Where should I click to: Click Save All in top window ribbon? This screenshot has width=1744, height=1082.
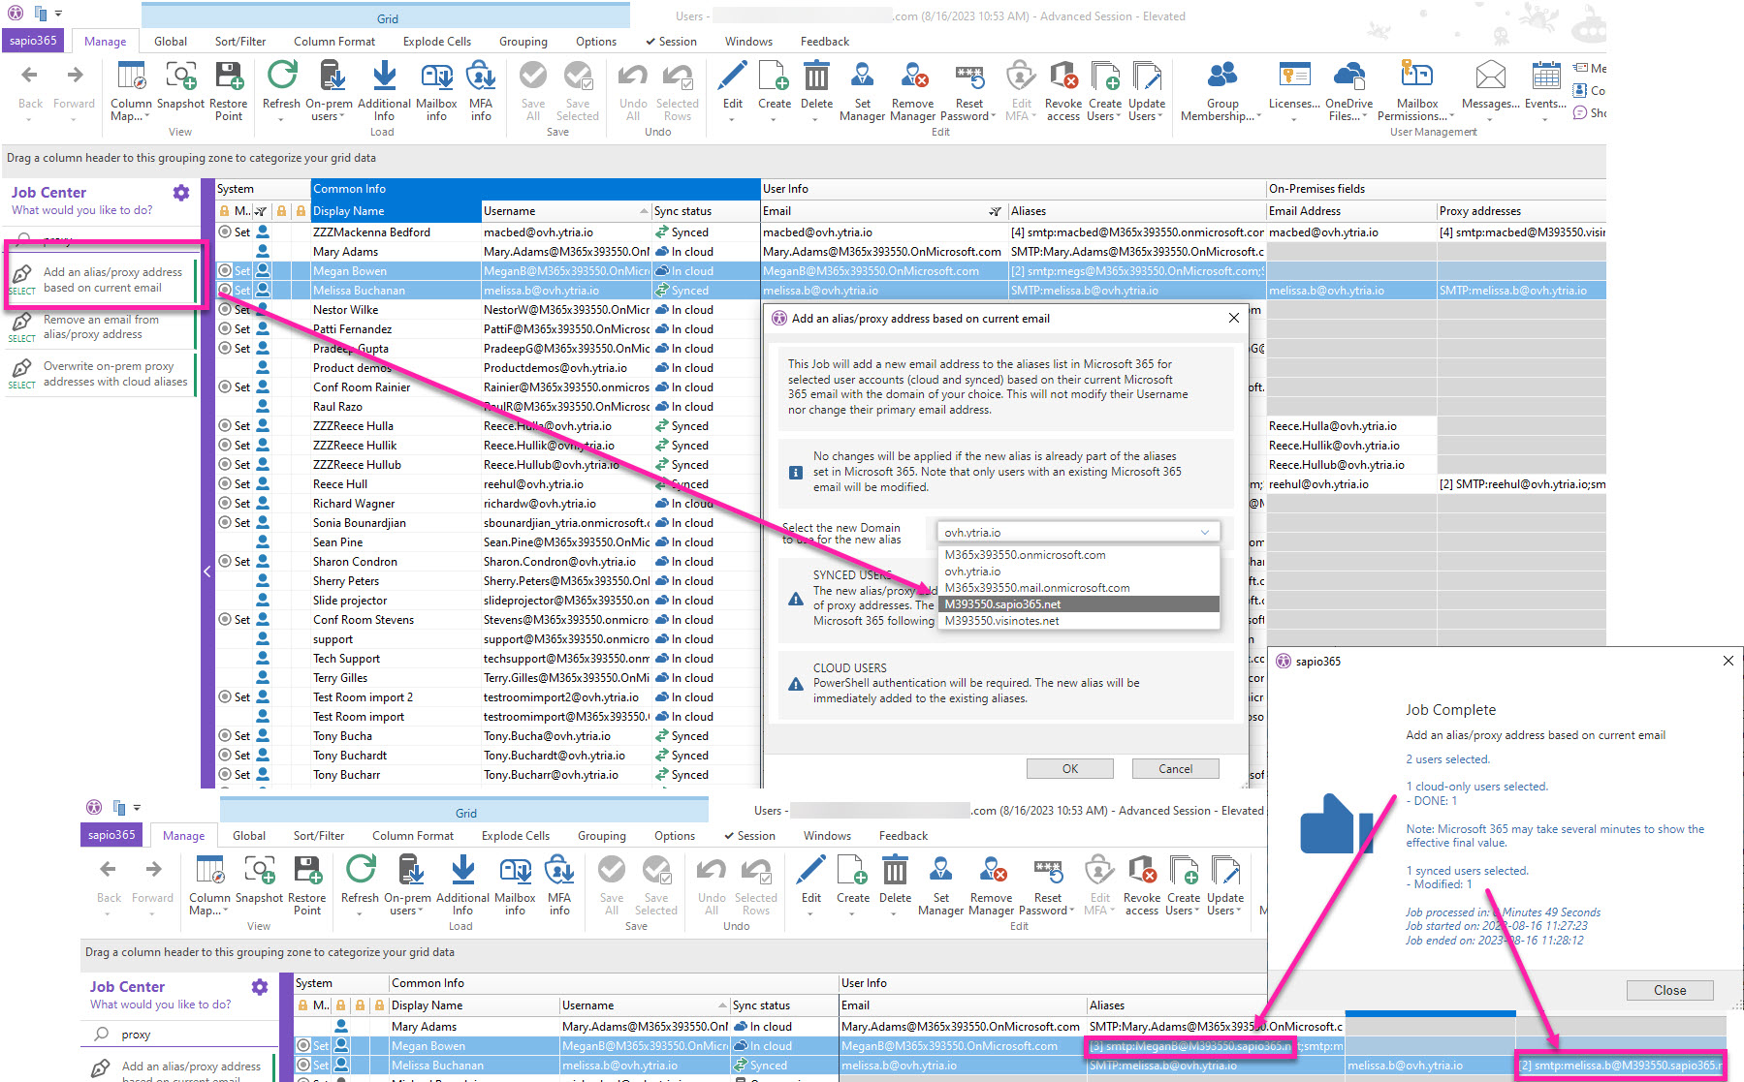pyautogui.click(x=533, y=90)
